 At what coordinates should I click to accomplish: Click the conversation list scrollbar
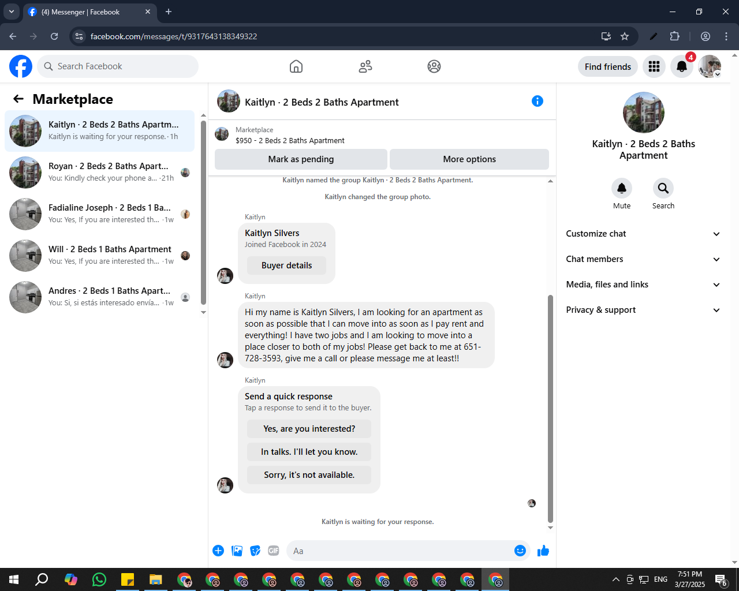click(203, 212)
